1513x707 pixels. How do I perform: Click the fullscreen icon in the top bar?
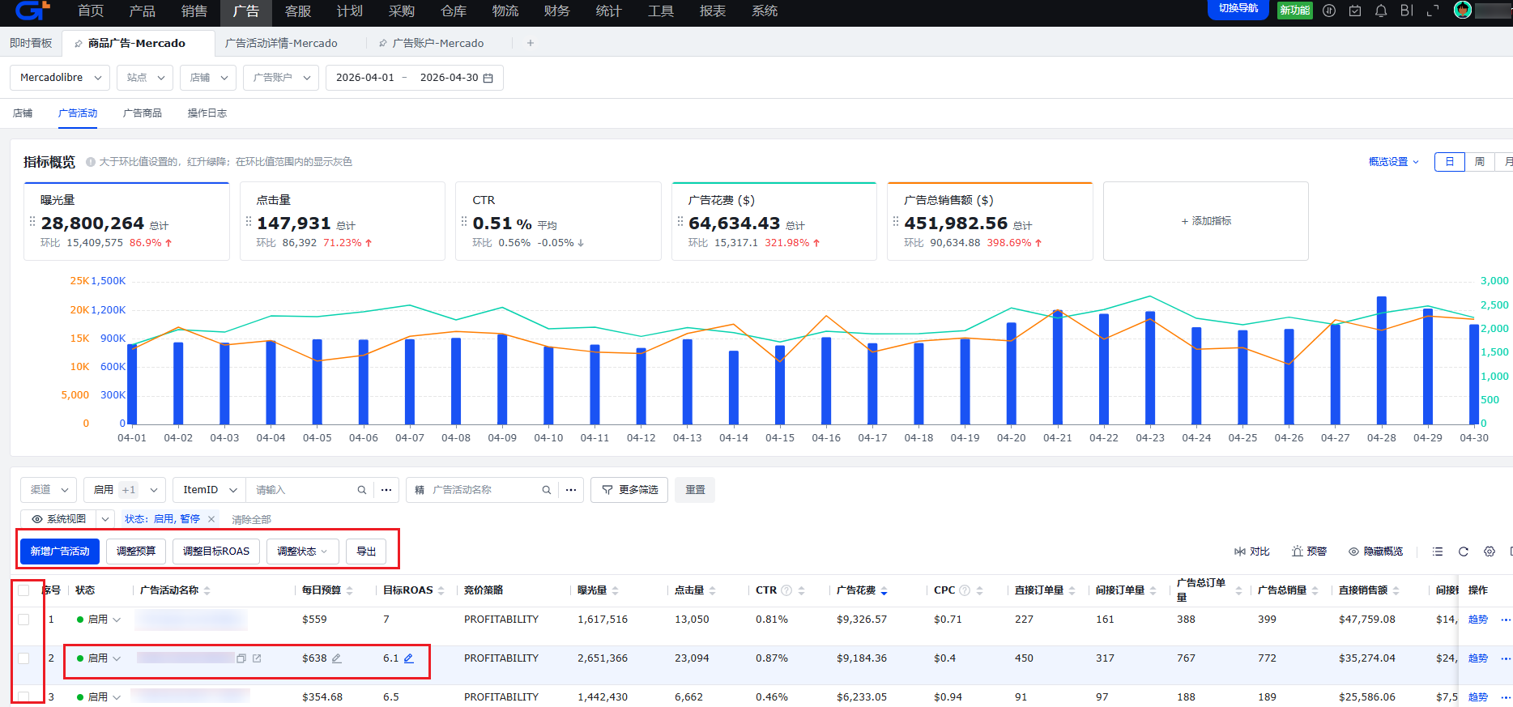1433,11
